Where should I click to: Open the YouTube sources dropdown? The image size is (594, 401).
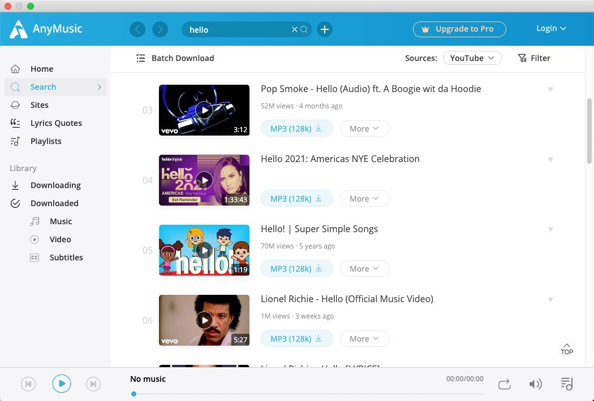point(472,58)
